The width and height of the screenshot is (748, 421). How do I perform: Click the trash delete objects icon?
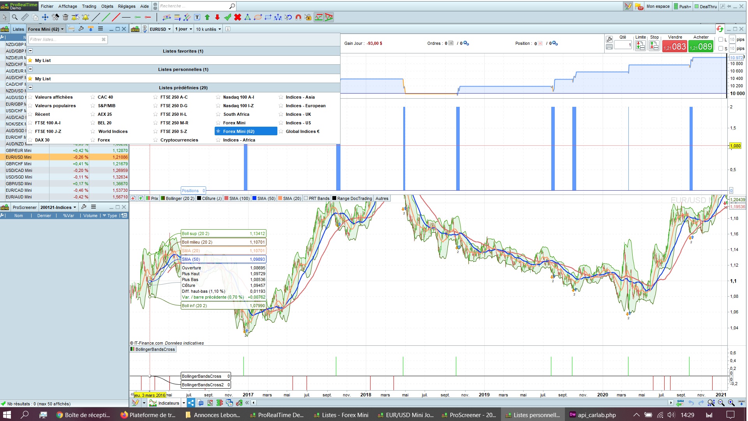pyautogui.click(x=65, y=17)
